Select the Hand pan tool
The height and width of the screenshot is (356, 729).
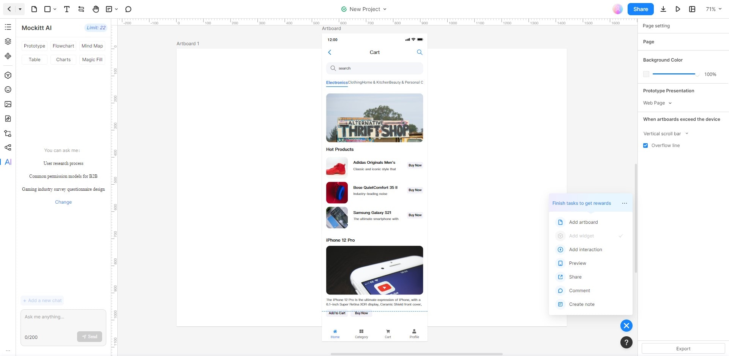point(96,9)
